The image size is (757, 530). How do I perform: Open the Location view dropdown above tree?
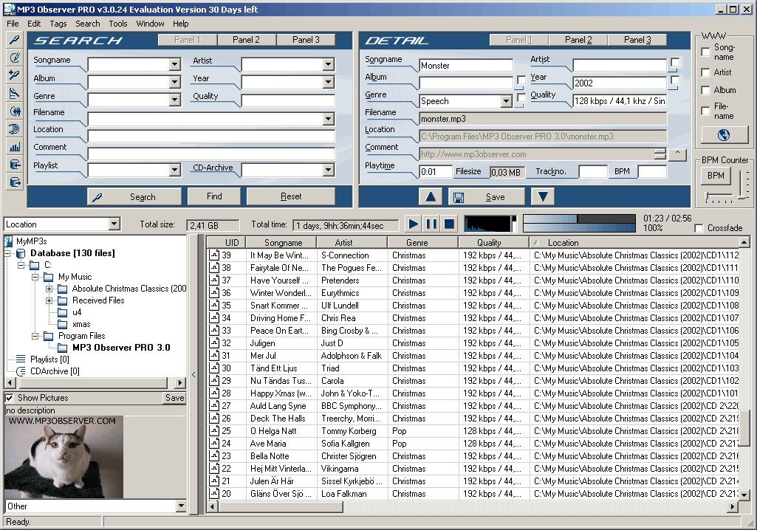click(x=114, y=224)
